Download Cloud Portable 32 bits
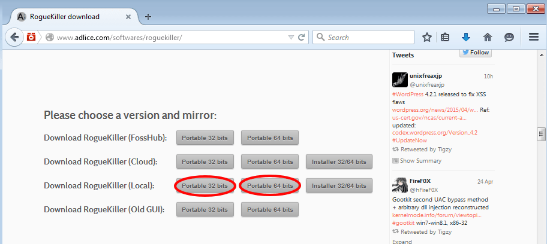The height and width of the screenshot is (244, 547). [205, 162]
